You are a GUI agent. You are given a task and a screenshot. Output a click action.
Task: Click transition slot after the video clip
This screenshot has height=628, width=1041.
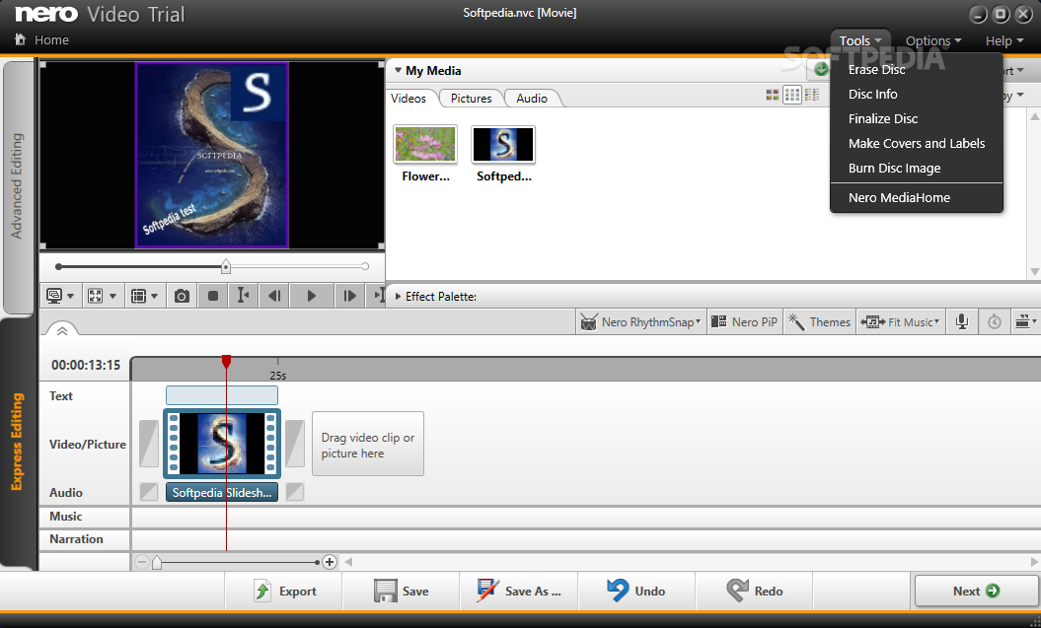295,444
